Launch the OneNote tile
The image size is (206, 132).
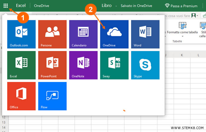click(x=83, y=65)
